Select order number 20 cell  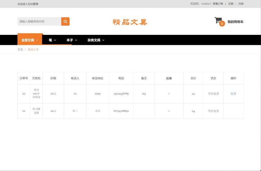pos(24,94)
